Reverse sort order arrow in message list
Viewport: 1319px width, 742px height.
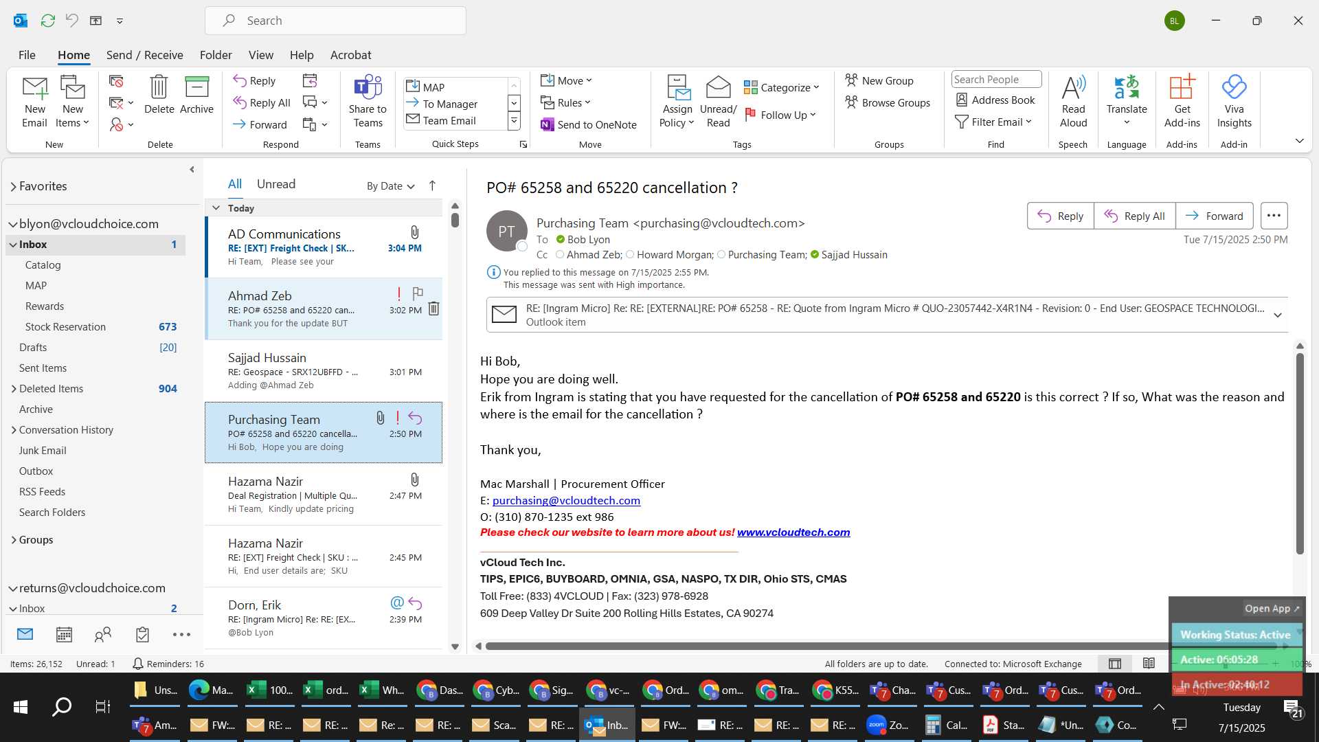(x=432, y=185)
